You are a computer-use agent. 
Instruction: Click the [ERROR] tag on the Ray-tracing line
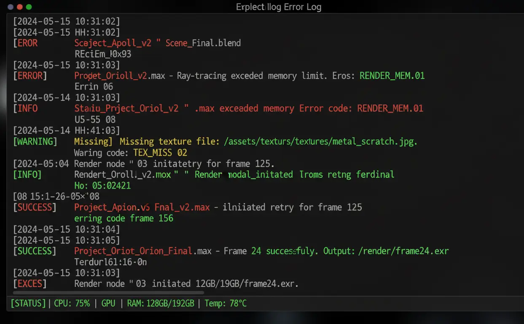[30, 76]
